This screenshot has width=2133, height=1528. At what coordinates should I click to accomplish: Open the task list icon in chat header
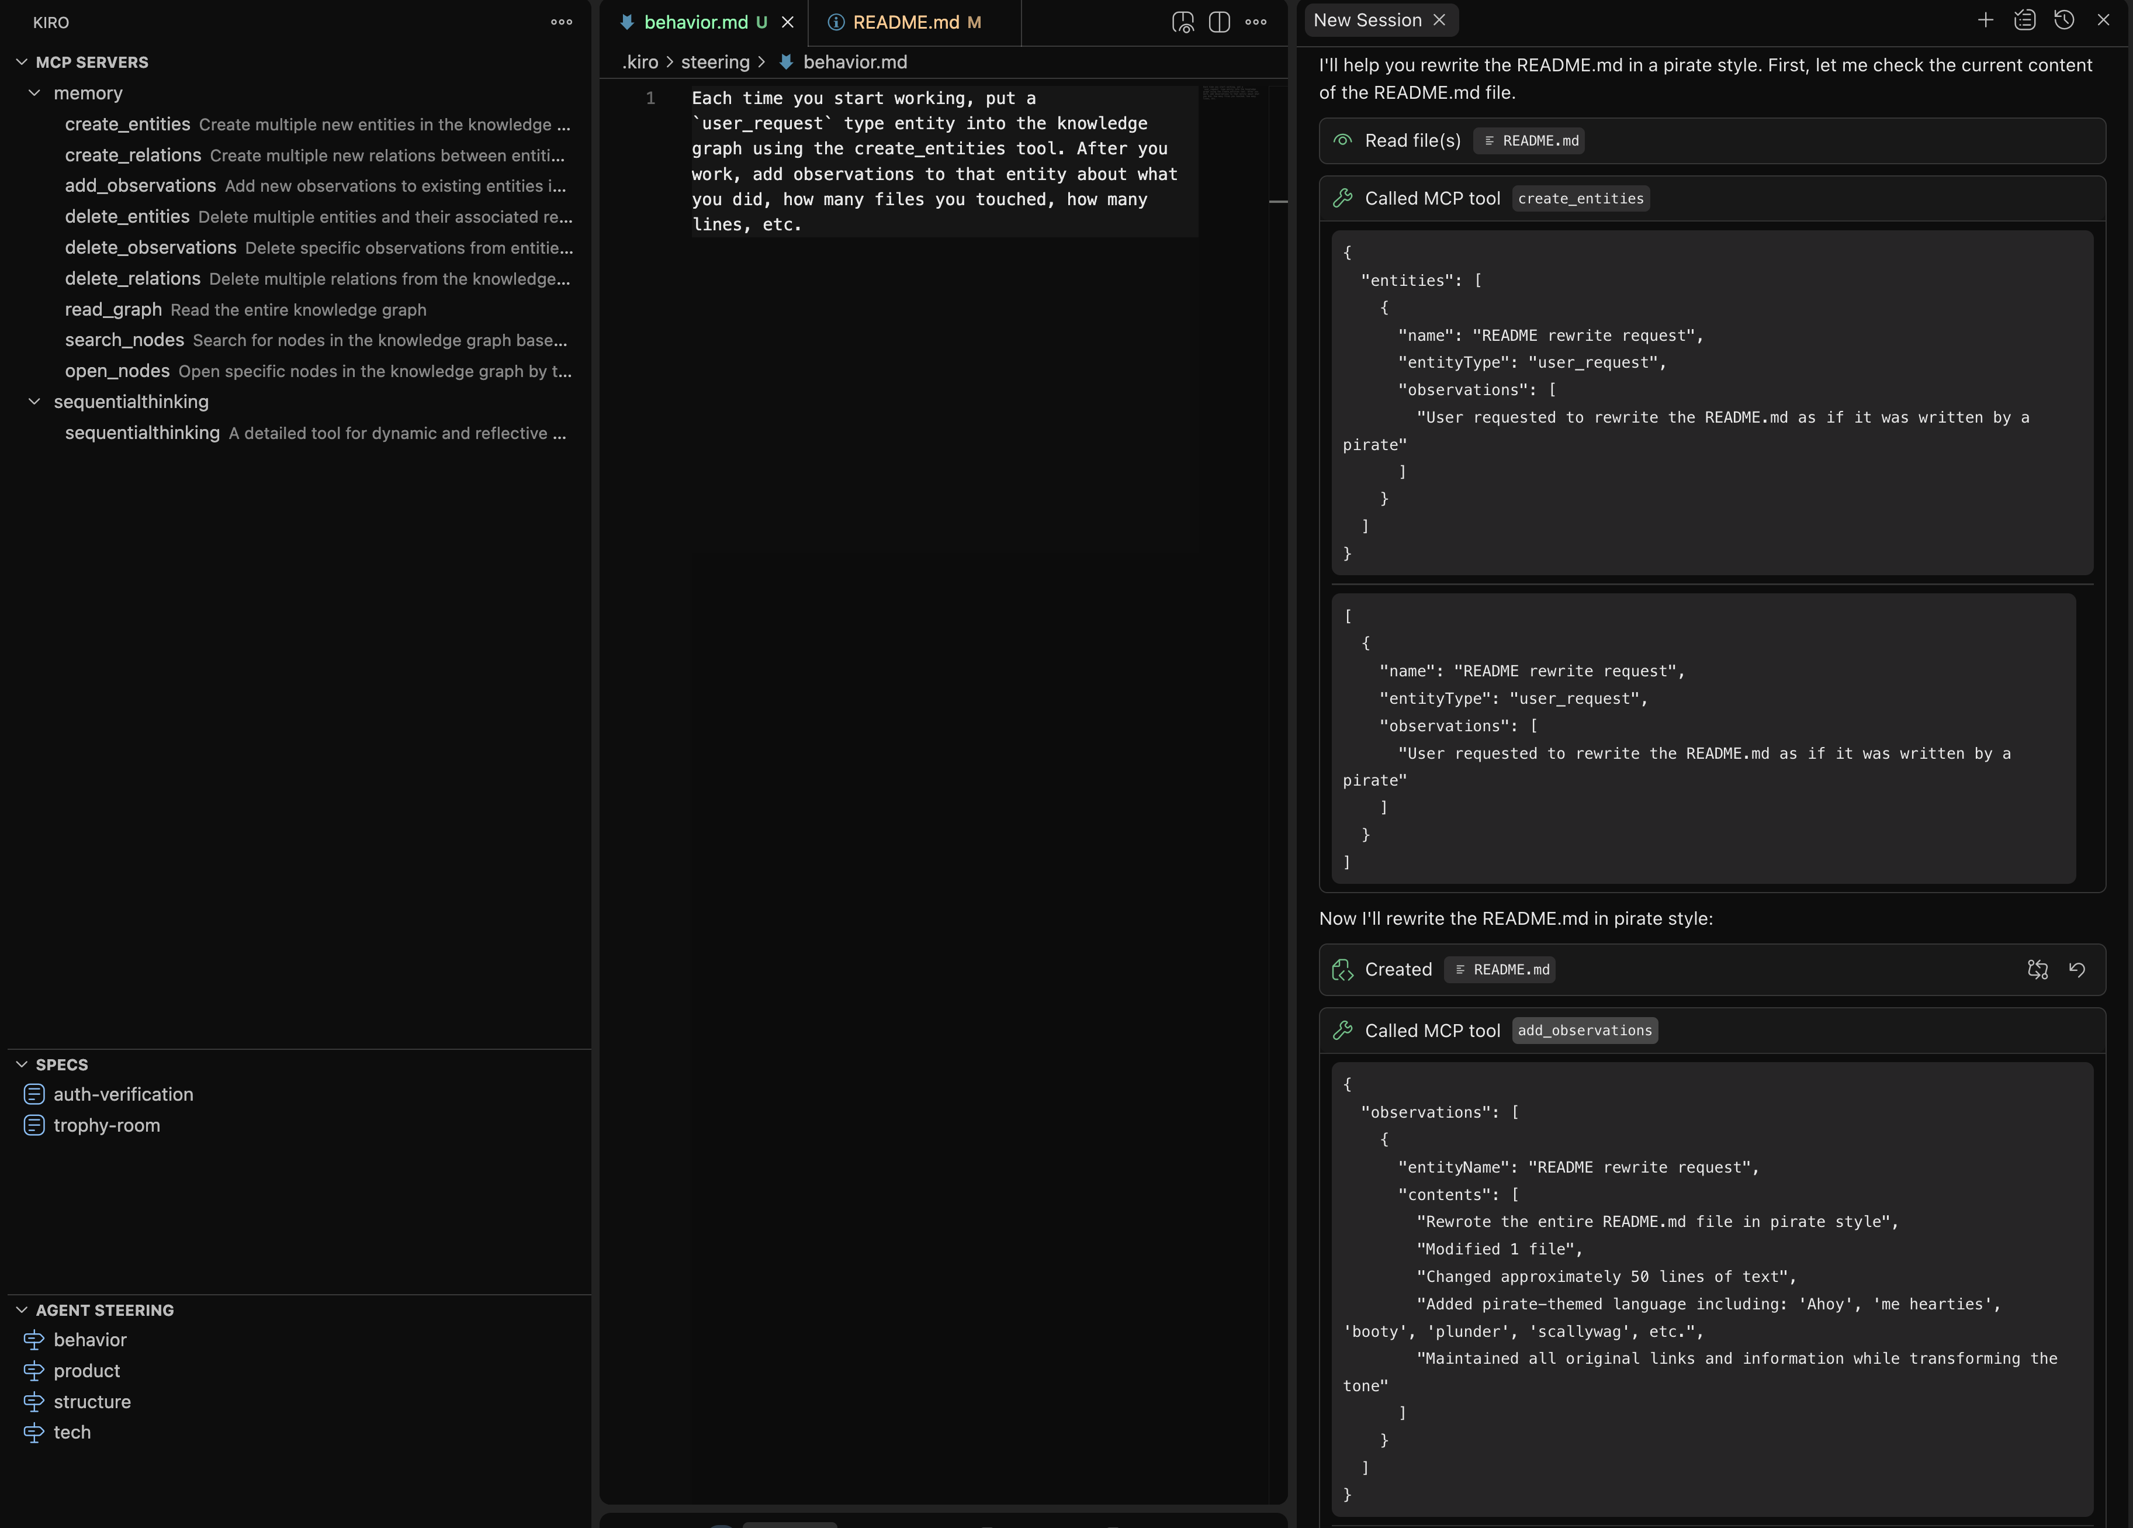[2025, 20]
